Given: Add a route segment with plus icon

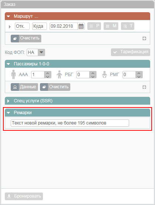Looking at the screenshot, I should (x=144, y=38).
